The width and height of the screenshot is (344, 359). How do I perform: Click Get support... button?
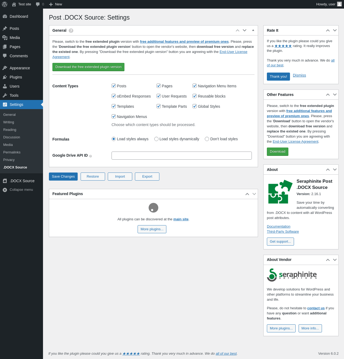[280, 242]
